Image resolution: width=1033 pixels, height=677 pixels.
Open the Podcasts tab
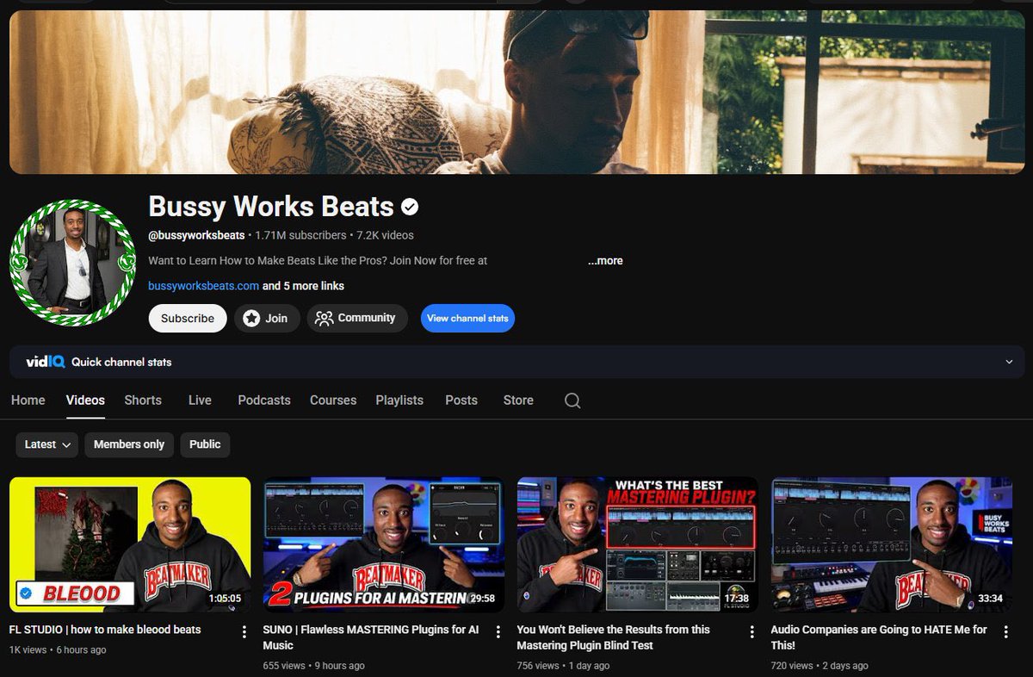pos(264,400)
